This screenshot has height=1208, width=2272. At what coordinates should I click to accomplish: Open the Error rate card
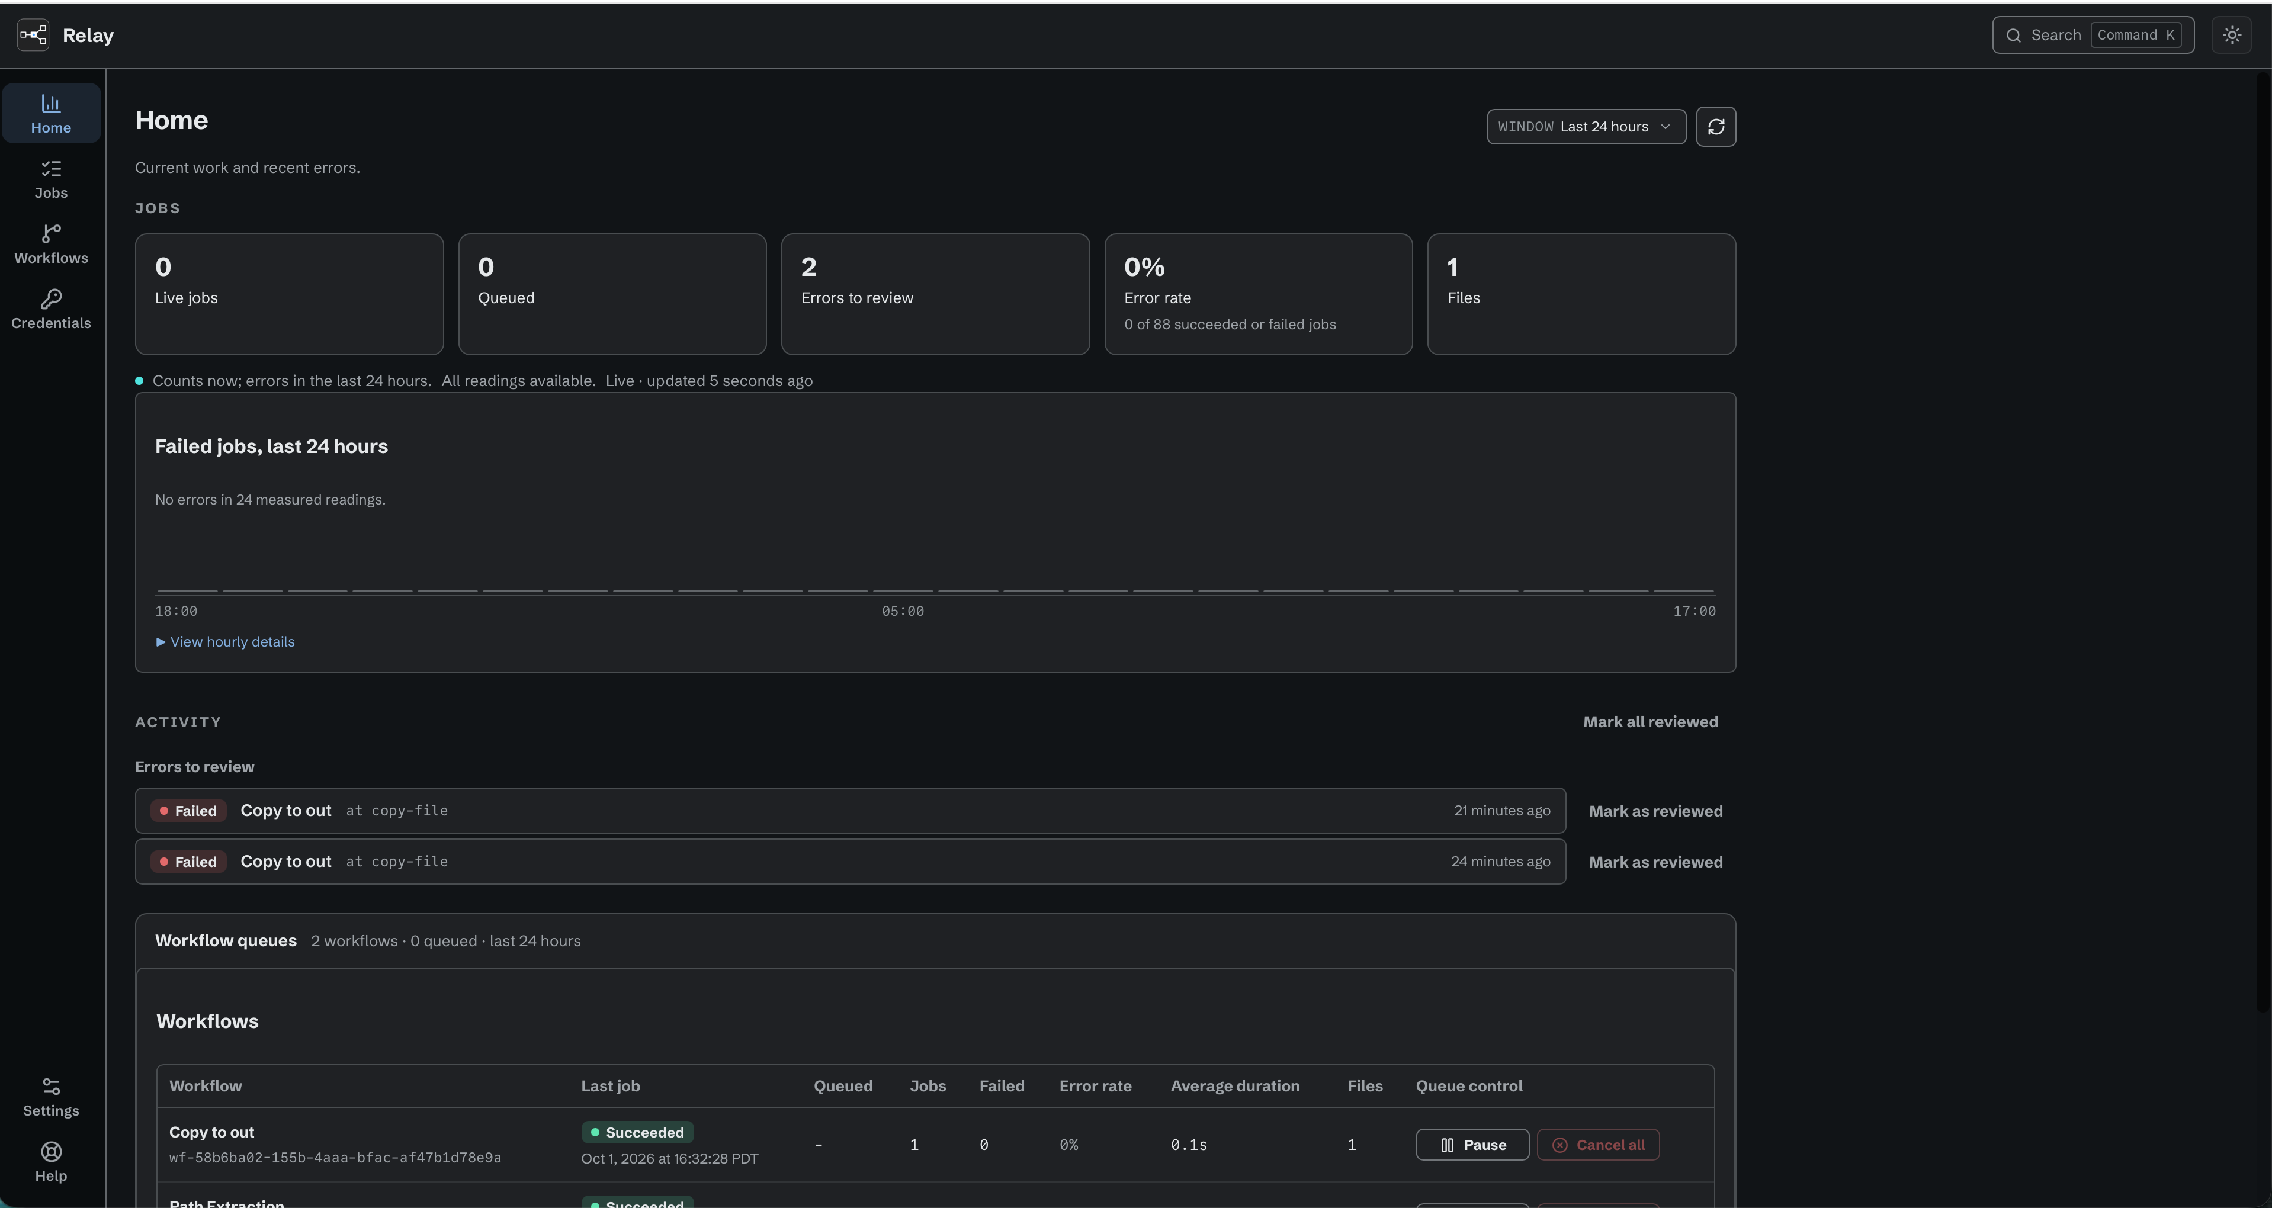(x=1259, y=294)
